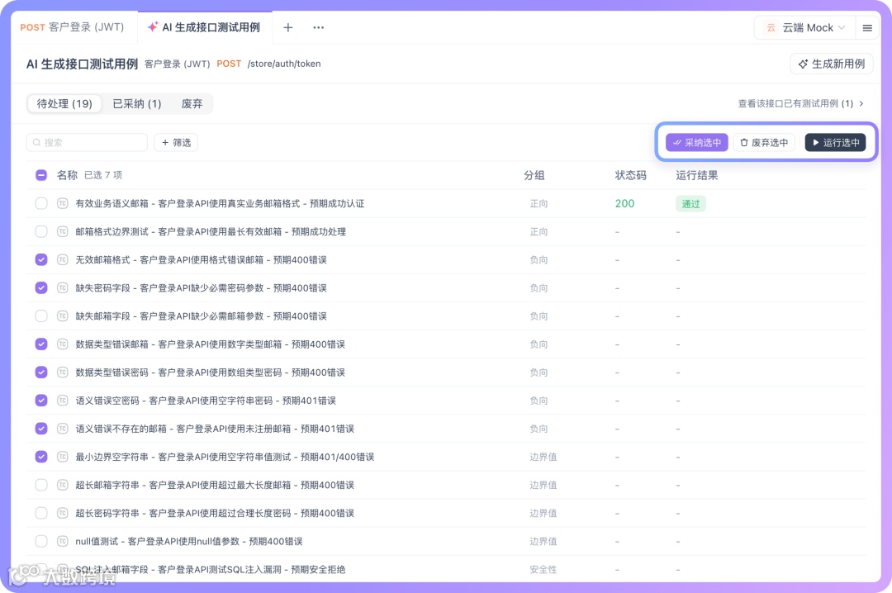Click TC icon of 无效邮箱格式 row

[x=63, y=259]
